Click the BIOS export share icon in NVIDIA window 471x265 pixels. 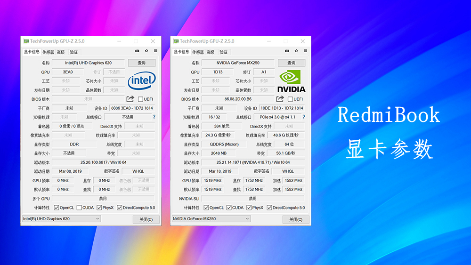point(280,99)
